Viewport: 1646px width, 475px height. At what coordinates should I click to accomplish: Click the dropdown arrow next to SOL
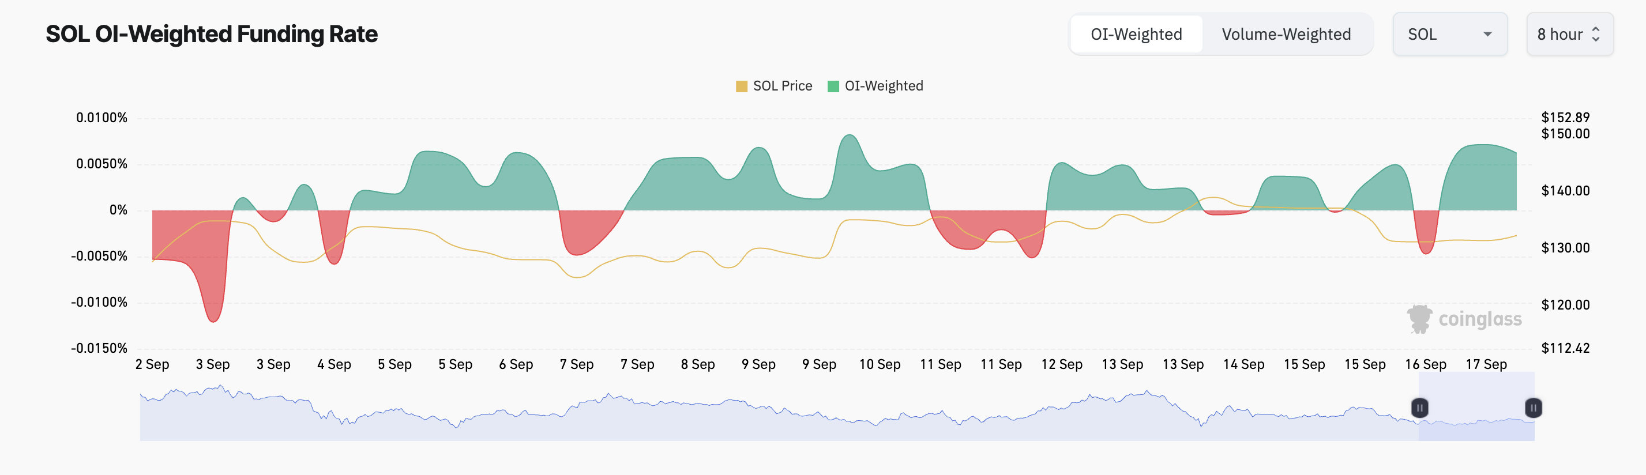pos(1489,34)
